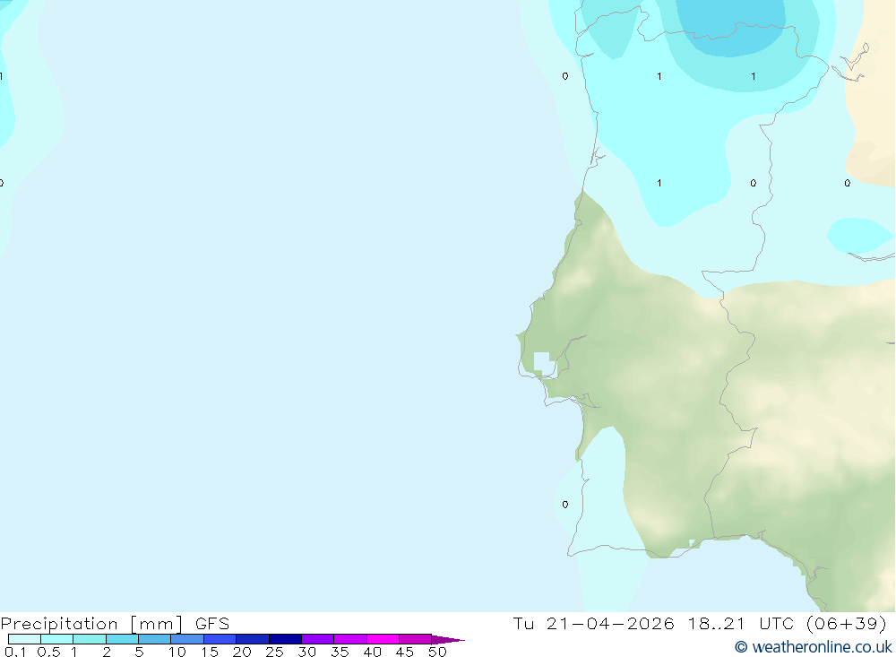Click the legend scale label "25"
Image resolution: width=896 pixels, height=657 pixels.
[x=274, y=652]
